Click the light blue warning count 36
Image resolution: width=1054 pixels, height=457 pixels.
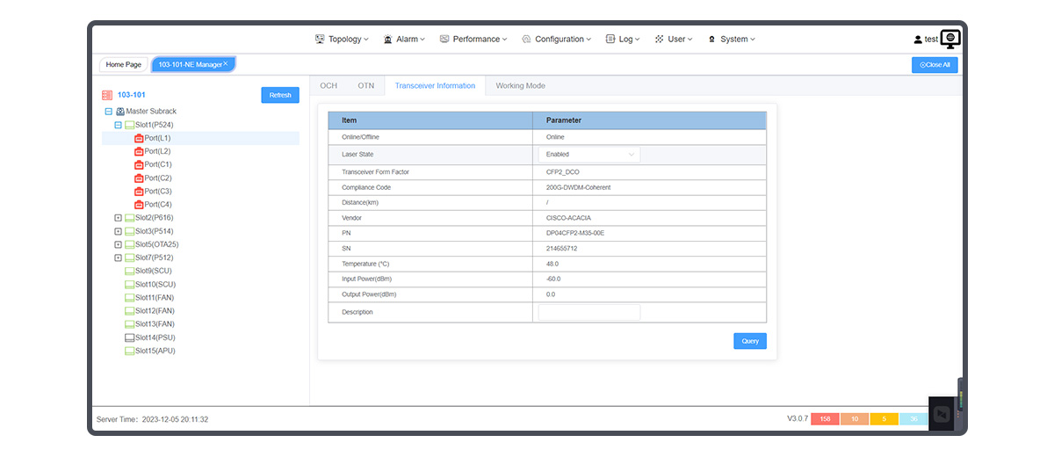click(913, 419)
